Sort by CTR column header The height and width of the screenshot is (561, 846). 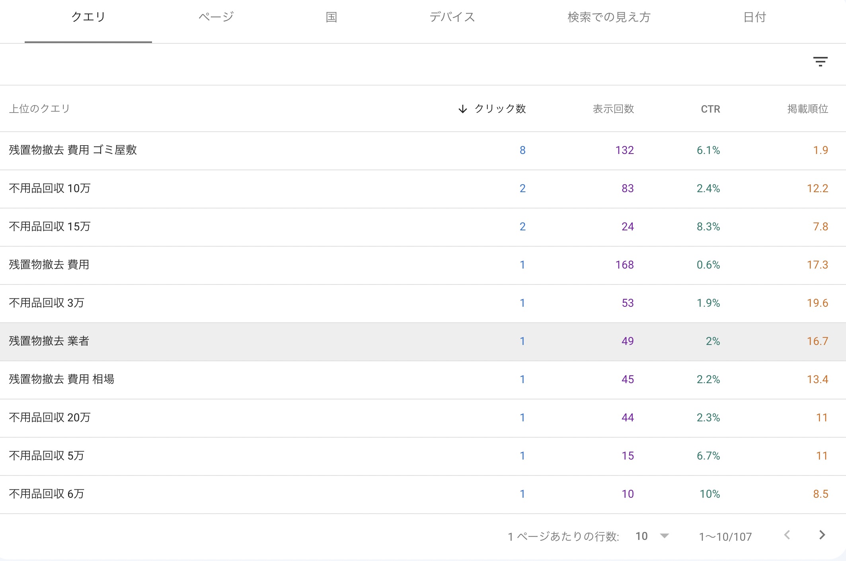(x=710, y=109)
